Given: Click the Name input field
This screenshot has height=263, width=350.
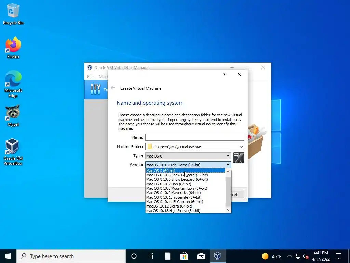Looking at the screenshot, I should pos(194,137).
